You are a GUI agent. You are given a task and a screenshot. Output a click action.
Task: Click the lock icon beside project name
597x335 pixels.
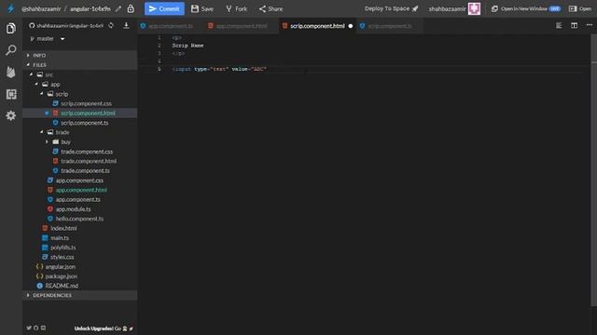pos(131,8)
